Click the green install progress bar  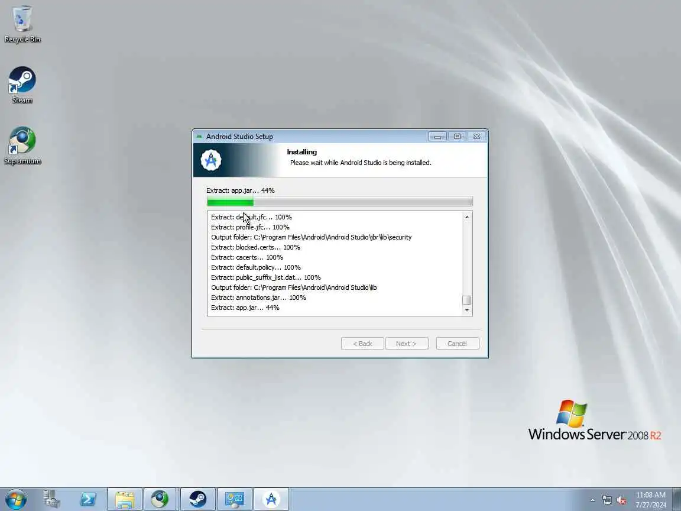(x=340, y=201)
